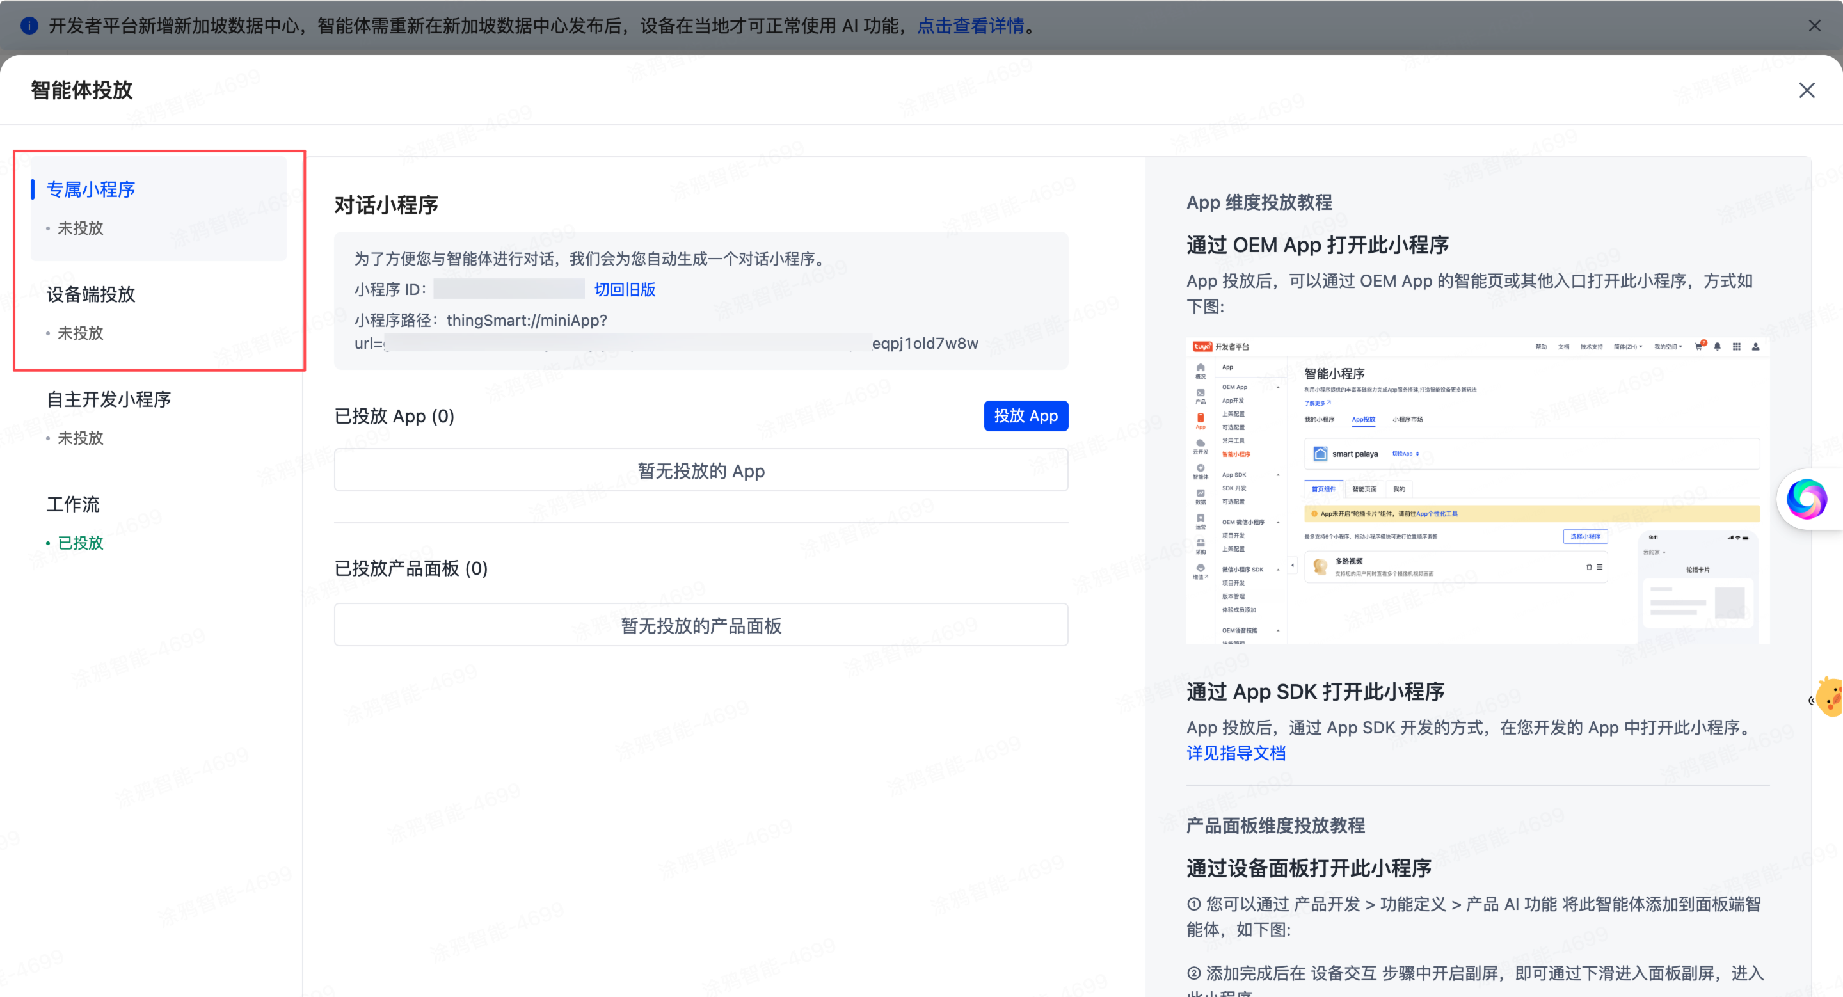Click the 智能体 sidebar icon in tutorial image
Screen dimensions: 1843x997
click(x=1201, y=469)
